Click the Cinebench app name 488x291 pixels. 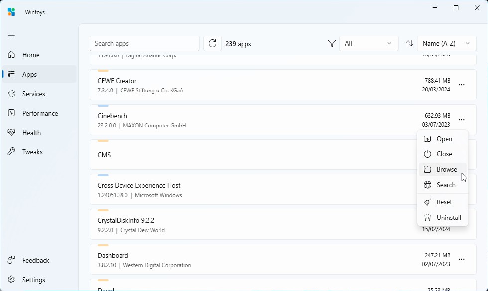113,116
